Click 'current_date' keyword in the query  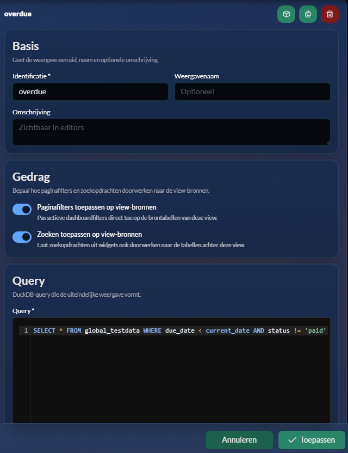coord(227,330)
